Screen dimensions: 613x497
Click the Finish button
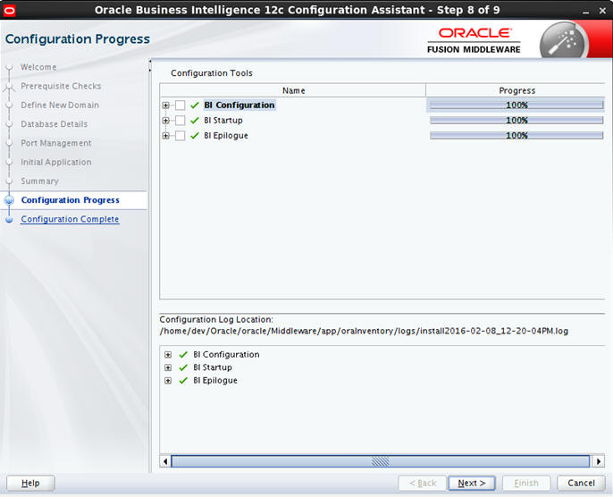[526, 484]
